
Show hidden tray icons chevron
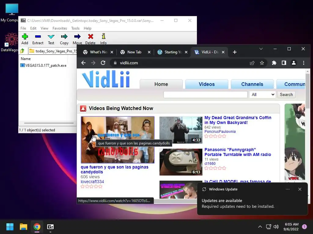click(x=260, y=227)
